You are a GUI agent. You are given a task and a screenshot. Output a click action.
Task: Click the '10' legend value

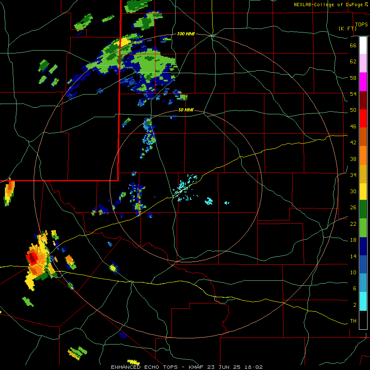click(x=353, y=273)
